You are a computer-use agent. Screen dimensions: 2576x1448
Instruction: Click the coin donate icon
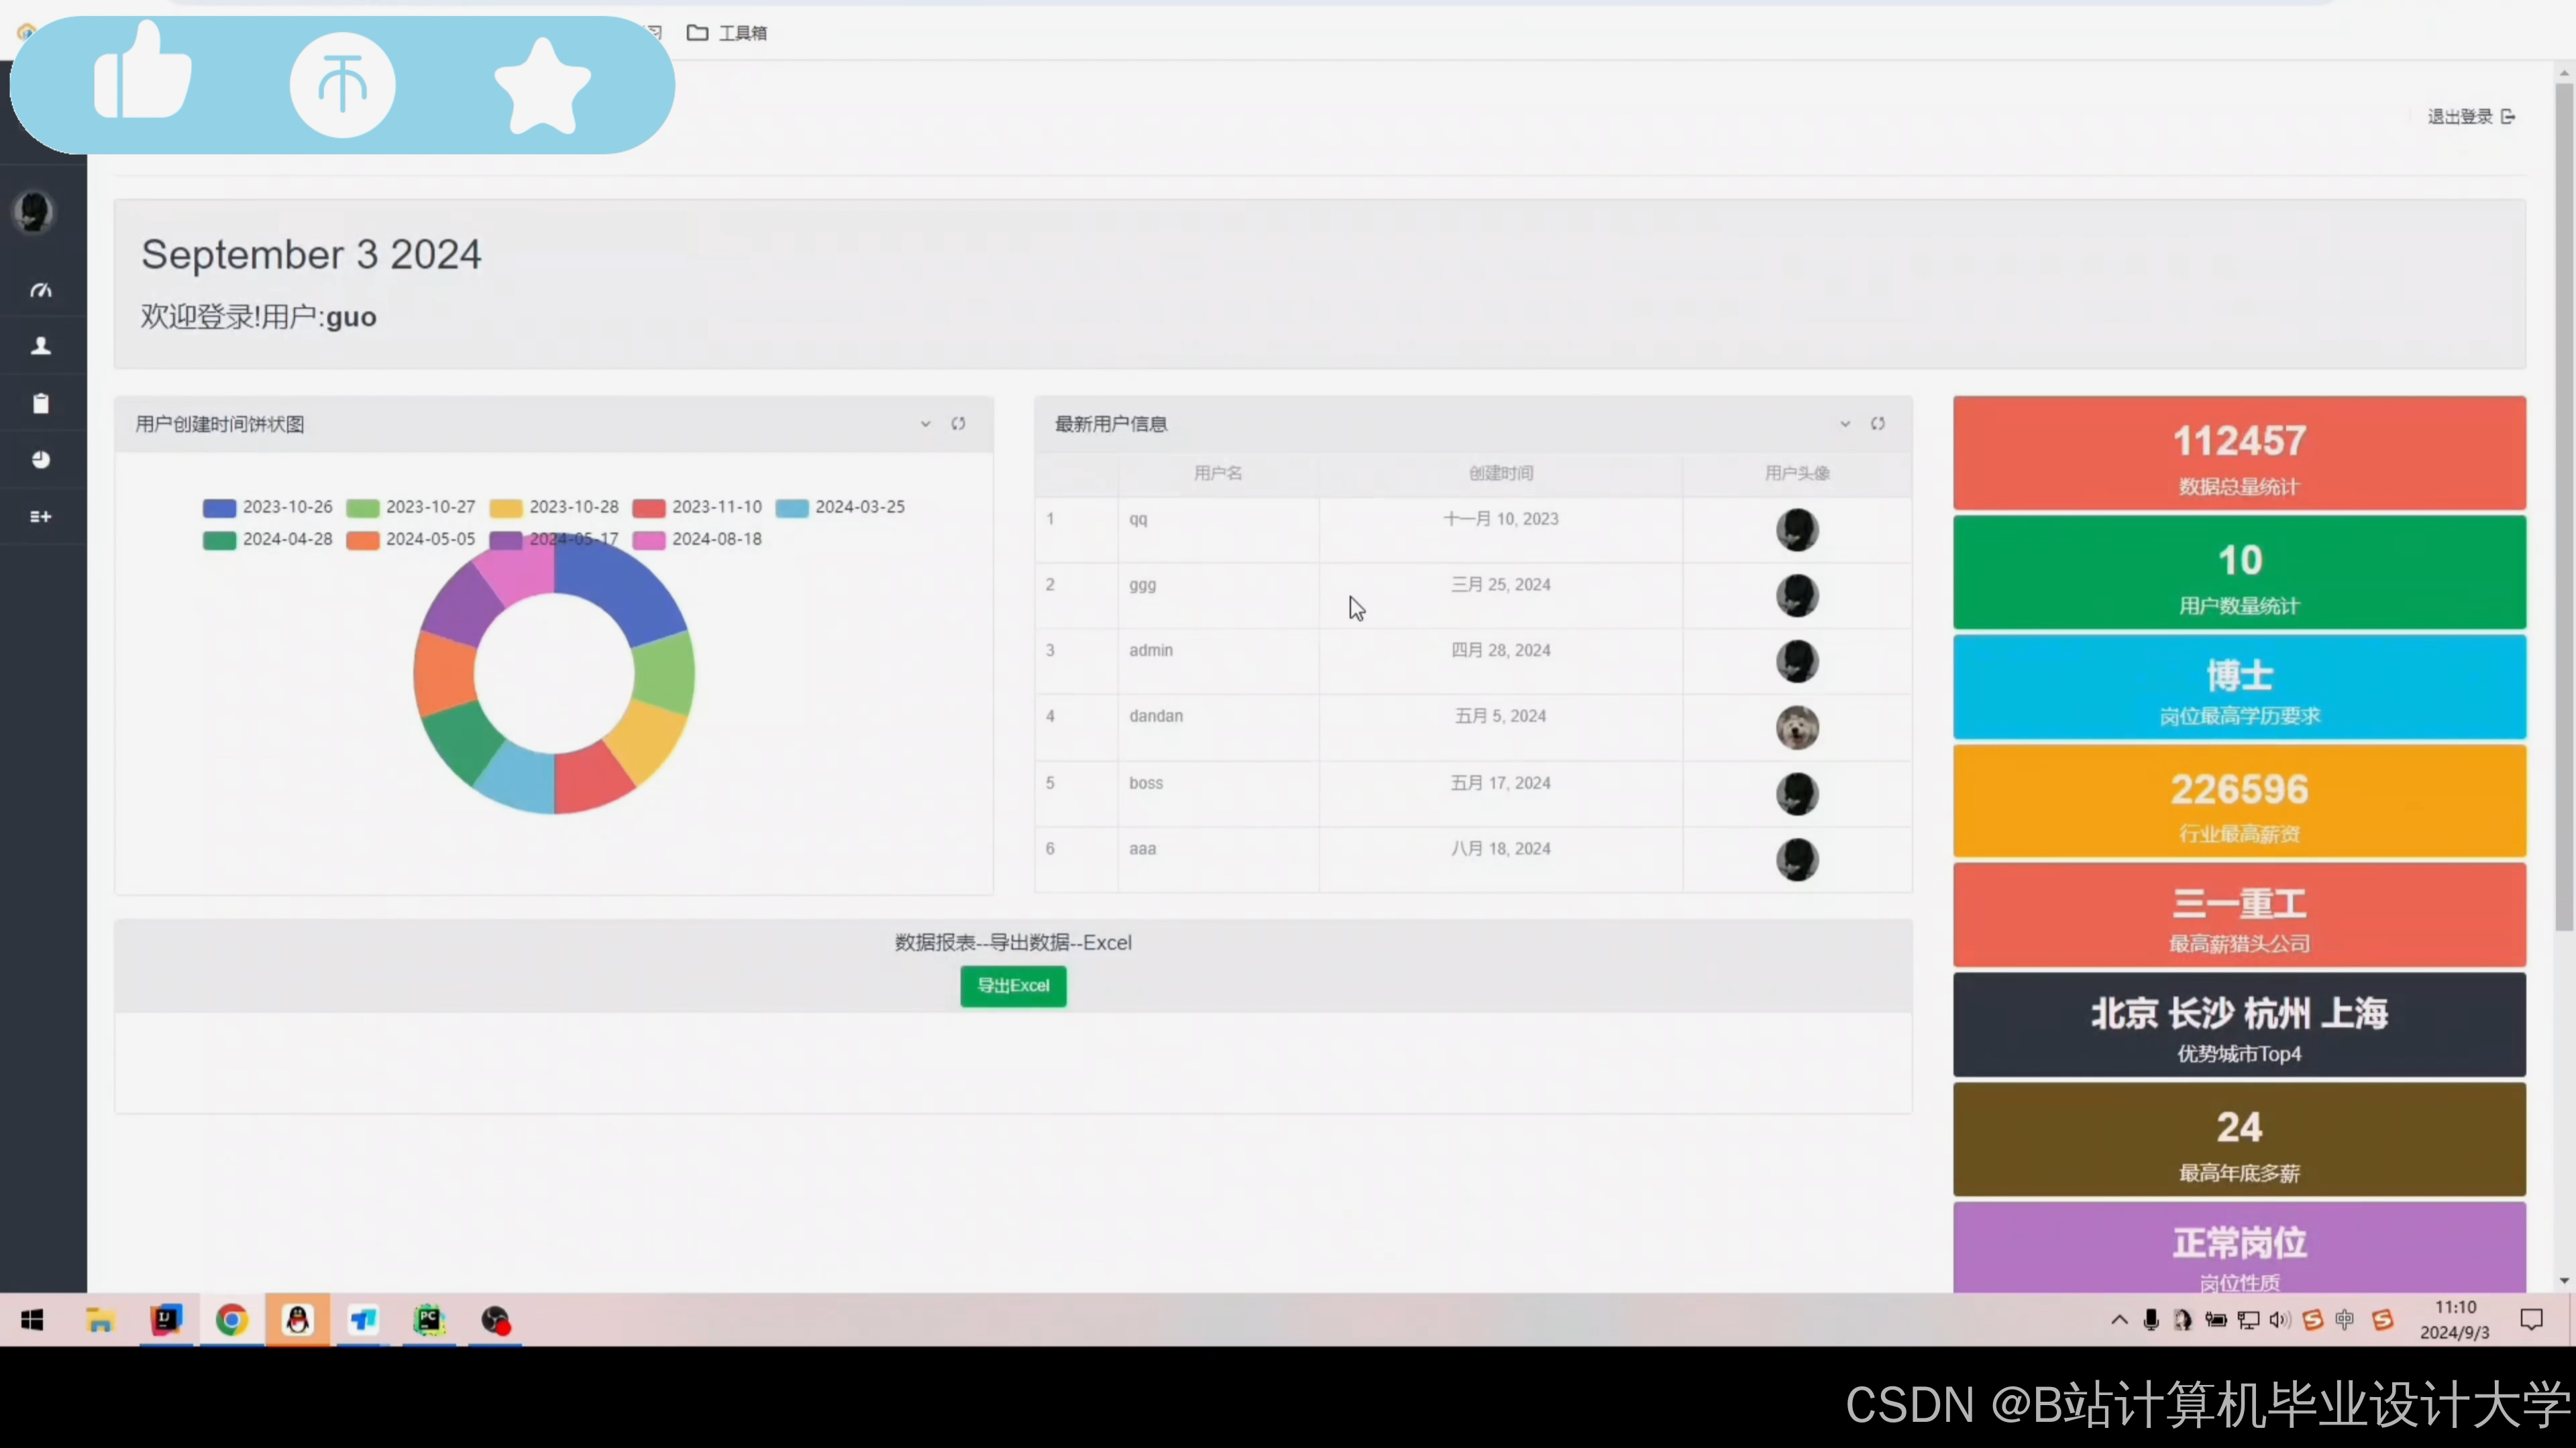(x=342, y=85)
